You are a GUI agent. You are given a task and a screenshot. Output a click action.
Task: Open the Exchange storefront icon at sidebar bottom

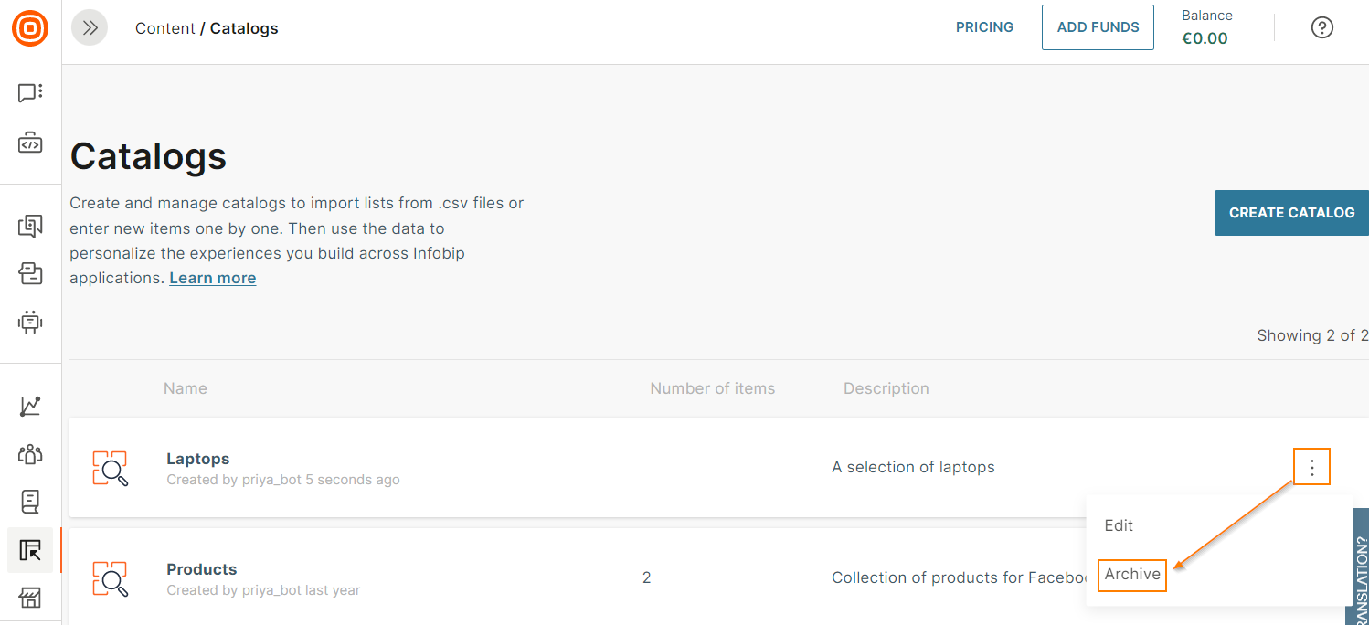[30, 598]
